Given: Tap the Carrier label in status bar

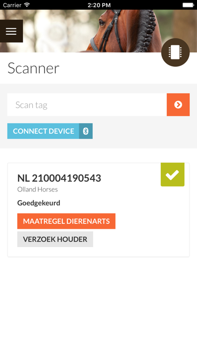Looking at the screenshot, I should [x=12, y=5].
